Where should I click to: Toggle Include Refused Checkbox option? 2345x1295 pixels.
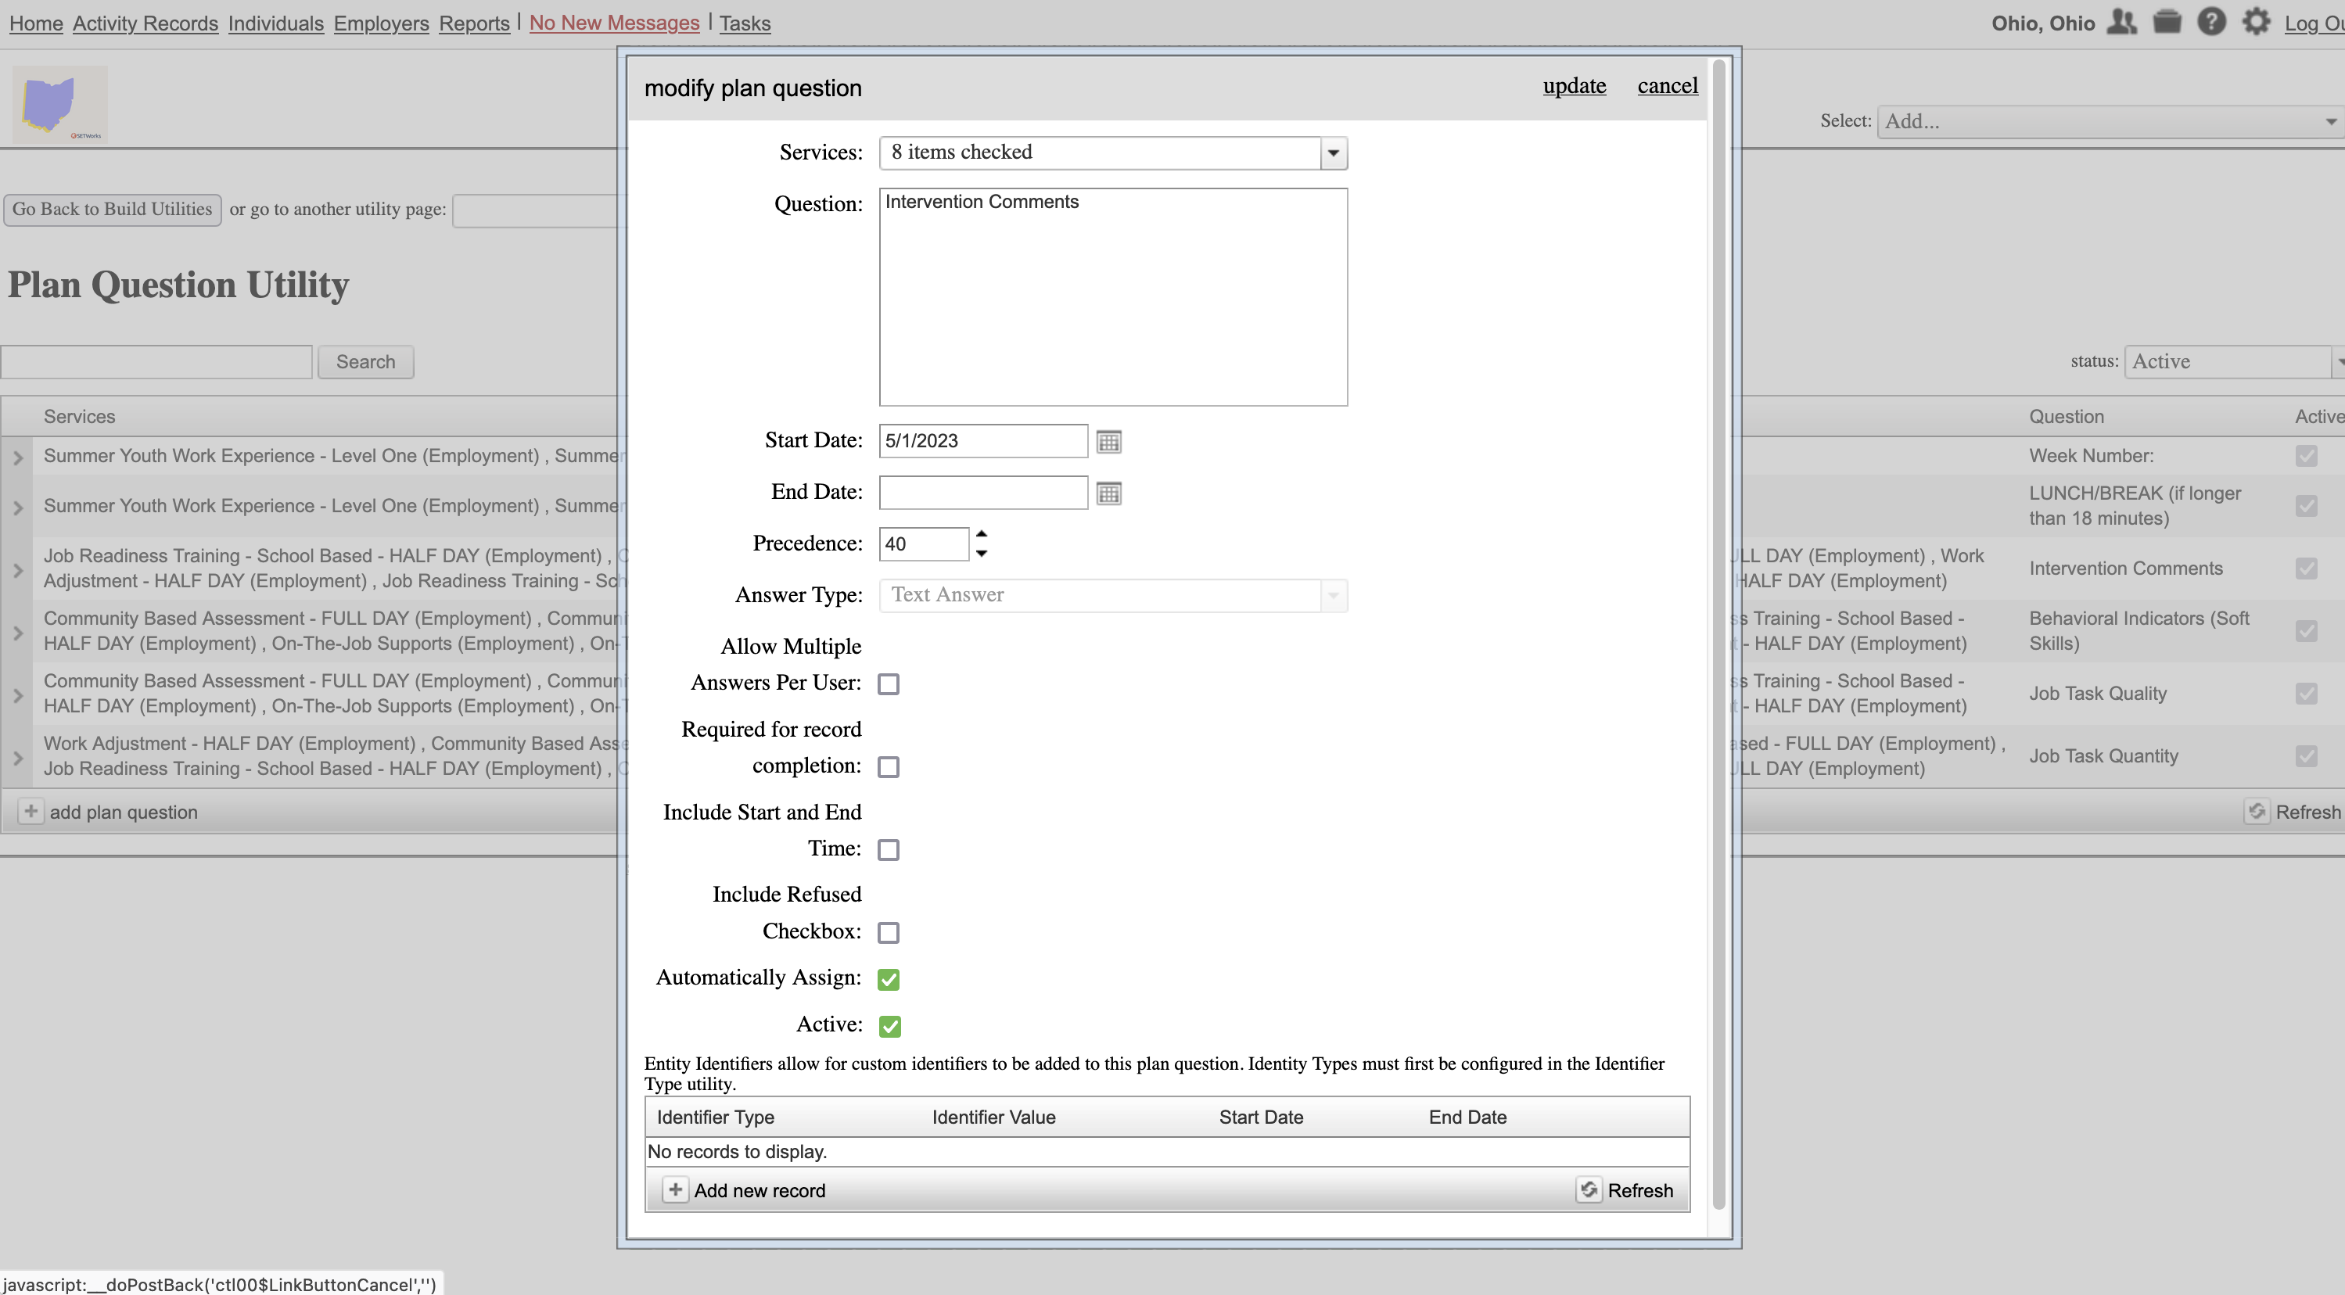pos(889,933)
